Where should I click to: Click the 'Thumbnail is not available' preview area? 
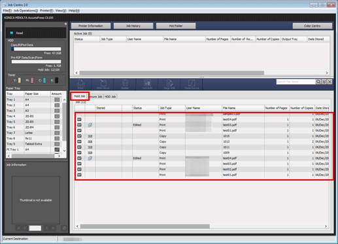pos(36,200)
